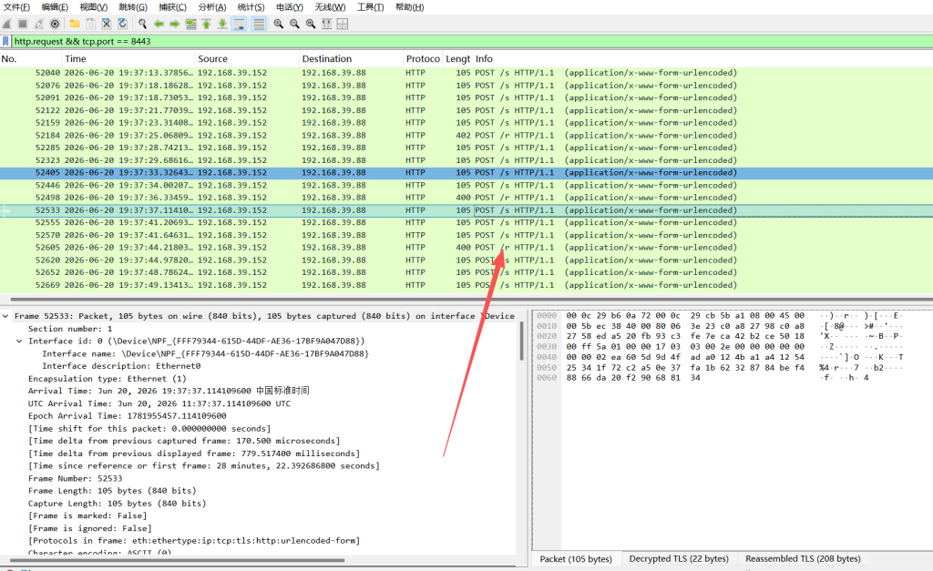This screenshot has height=571, width=933.
Task: Go forward in packet history
Action: click(x=174, y=24)
